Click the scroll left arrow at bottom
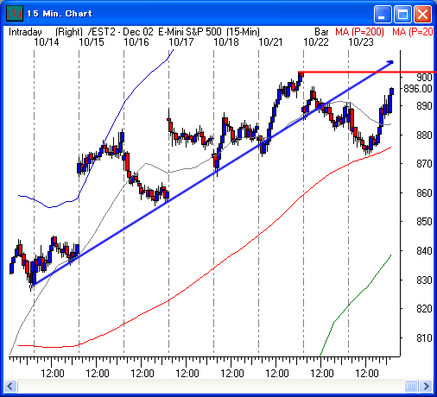Viewport: 437px width, 397px height. [10, 386]
